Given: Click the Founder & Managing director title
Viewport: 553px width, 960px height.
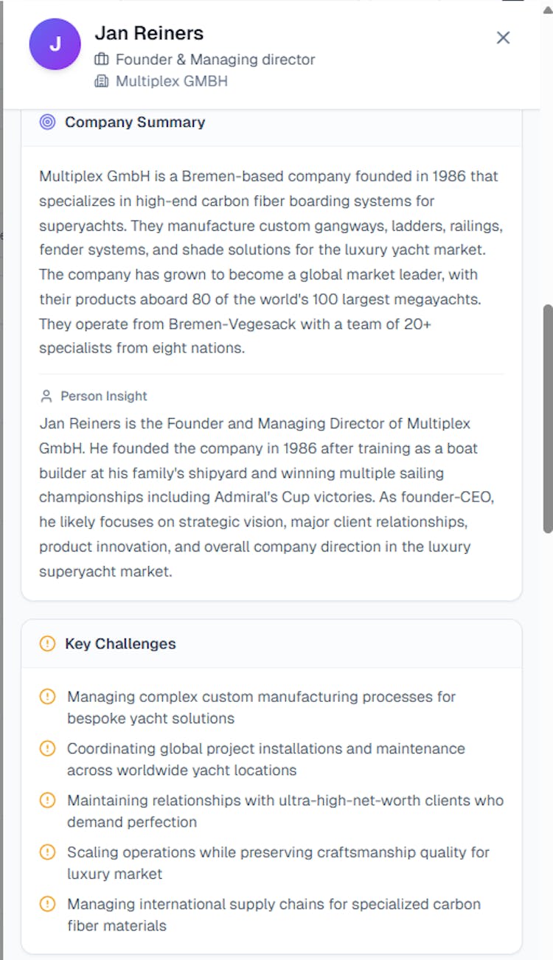Looking at the screenshot, I should [x=215, y=60].
